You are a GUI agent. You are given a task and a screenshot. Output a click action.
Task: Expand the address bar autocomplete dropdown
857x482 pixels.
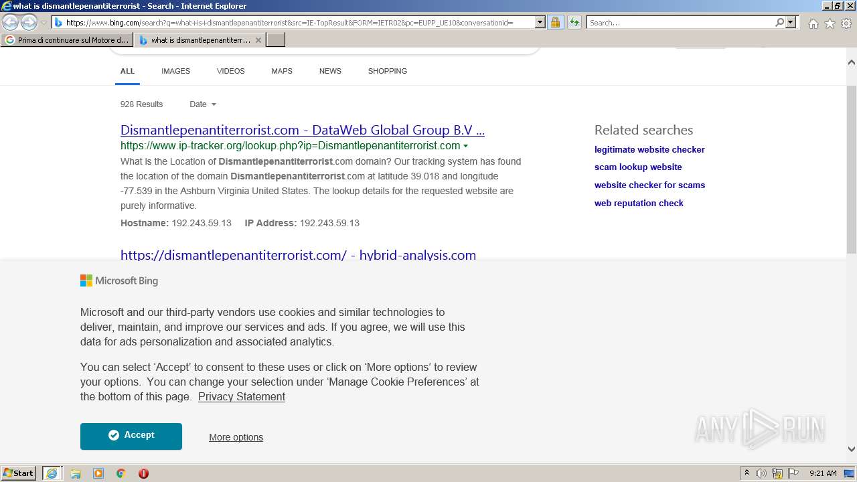tap(540, 22)
